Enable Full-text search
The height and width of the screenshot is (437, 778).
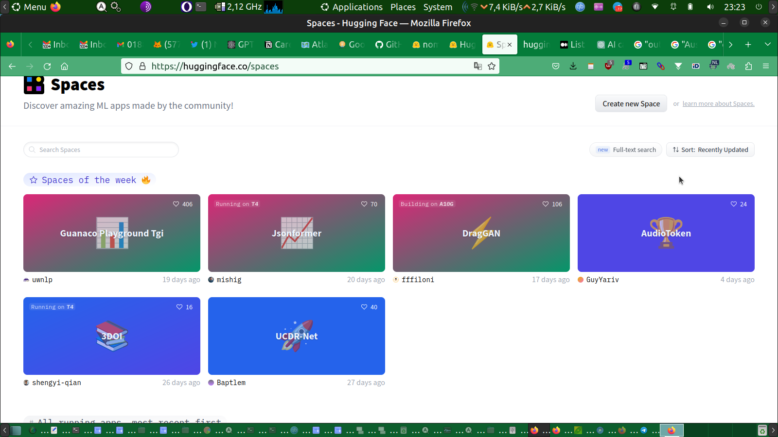coord(626,150)
